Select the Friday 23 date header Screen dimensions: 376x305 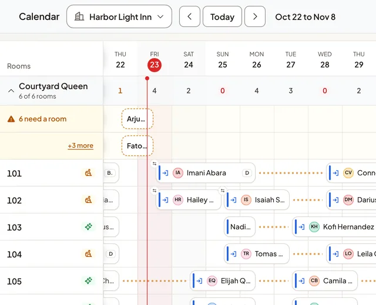[155, 60]
